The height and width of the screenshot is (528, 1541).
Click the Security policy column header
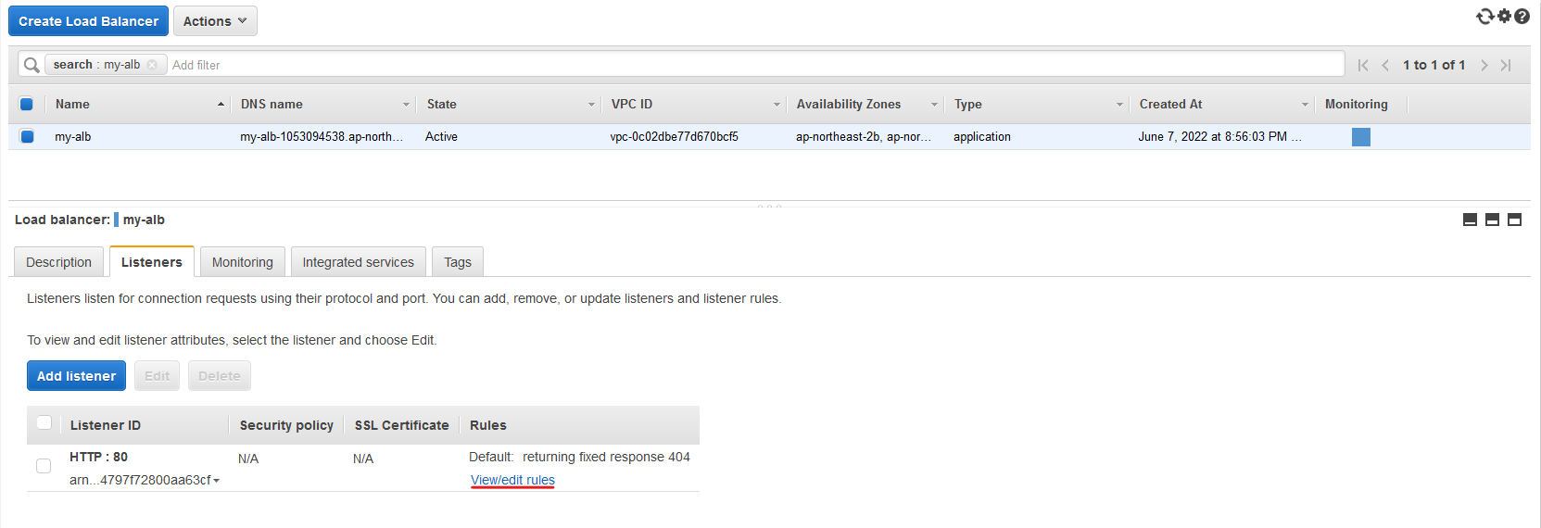(x=286, y=425)
